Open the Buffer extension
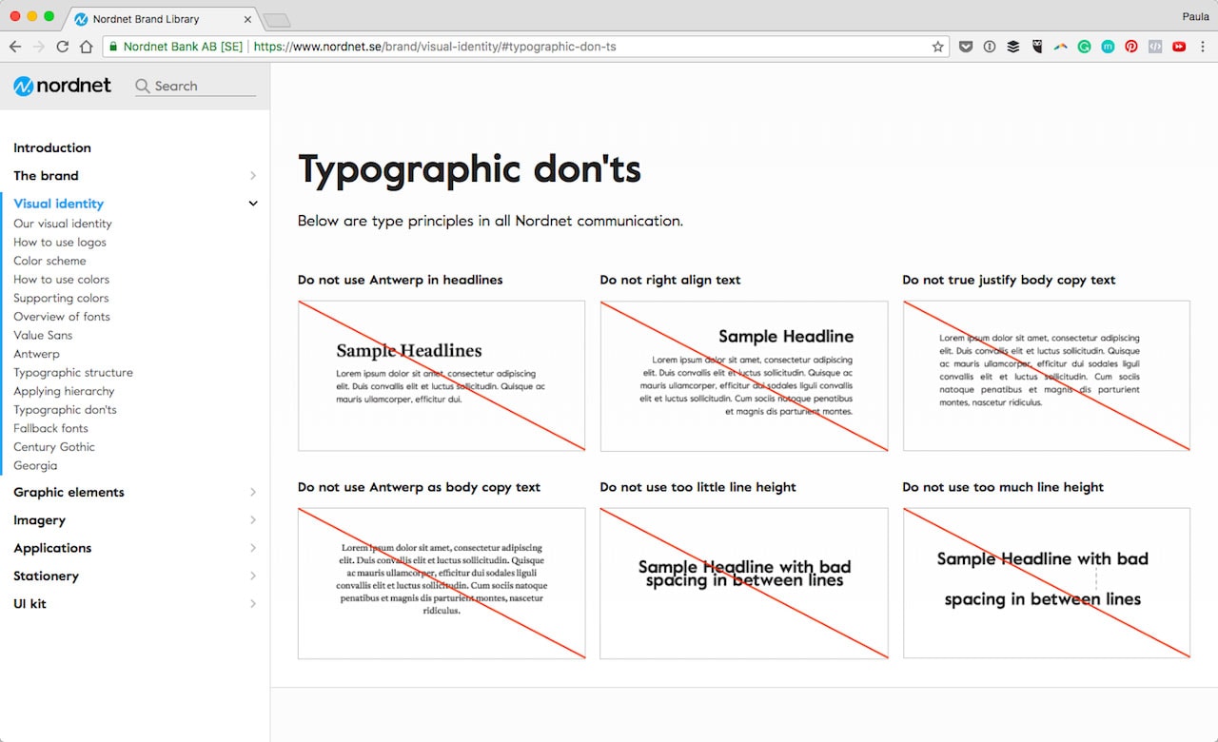1218x742 pixels. 1013,46
